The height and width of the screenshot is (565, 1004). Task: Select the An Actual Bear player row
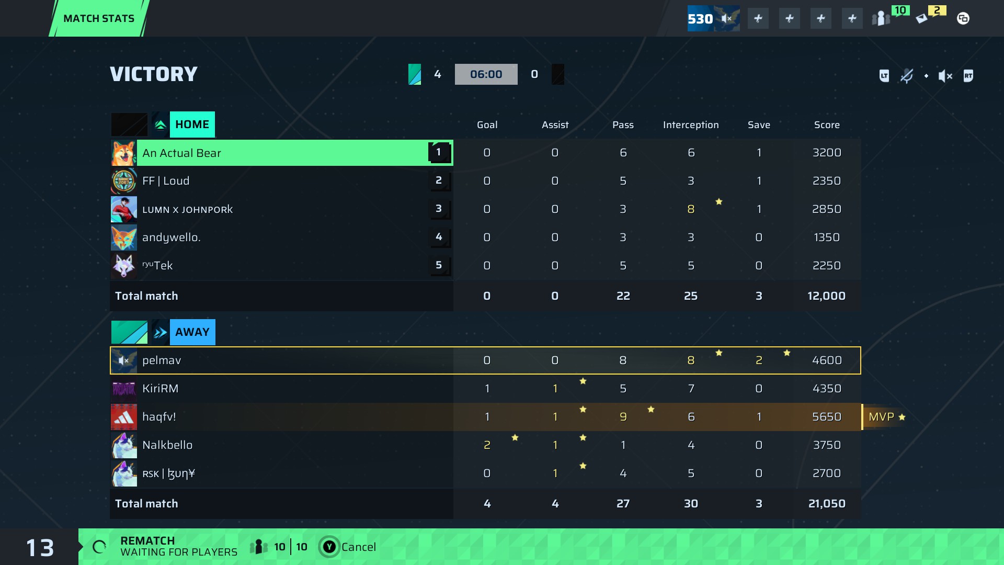[282, 153]
